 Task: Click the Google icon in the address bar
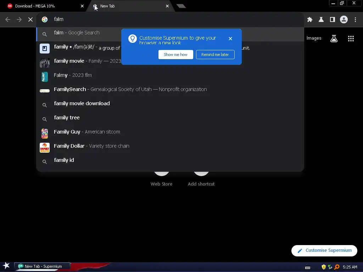pyautogui.click(x=45, y=19)
